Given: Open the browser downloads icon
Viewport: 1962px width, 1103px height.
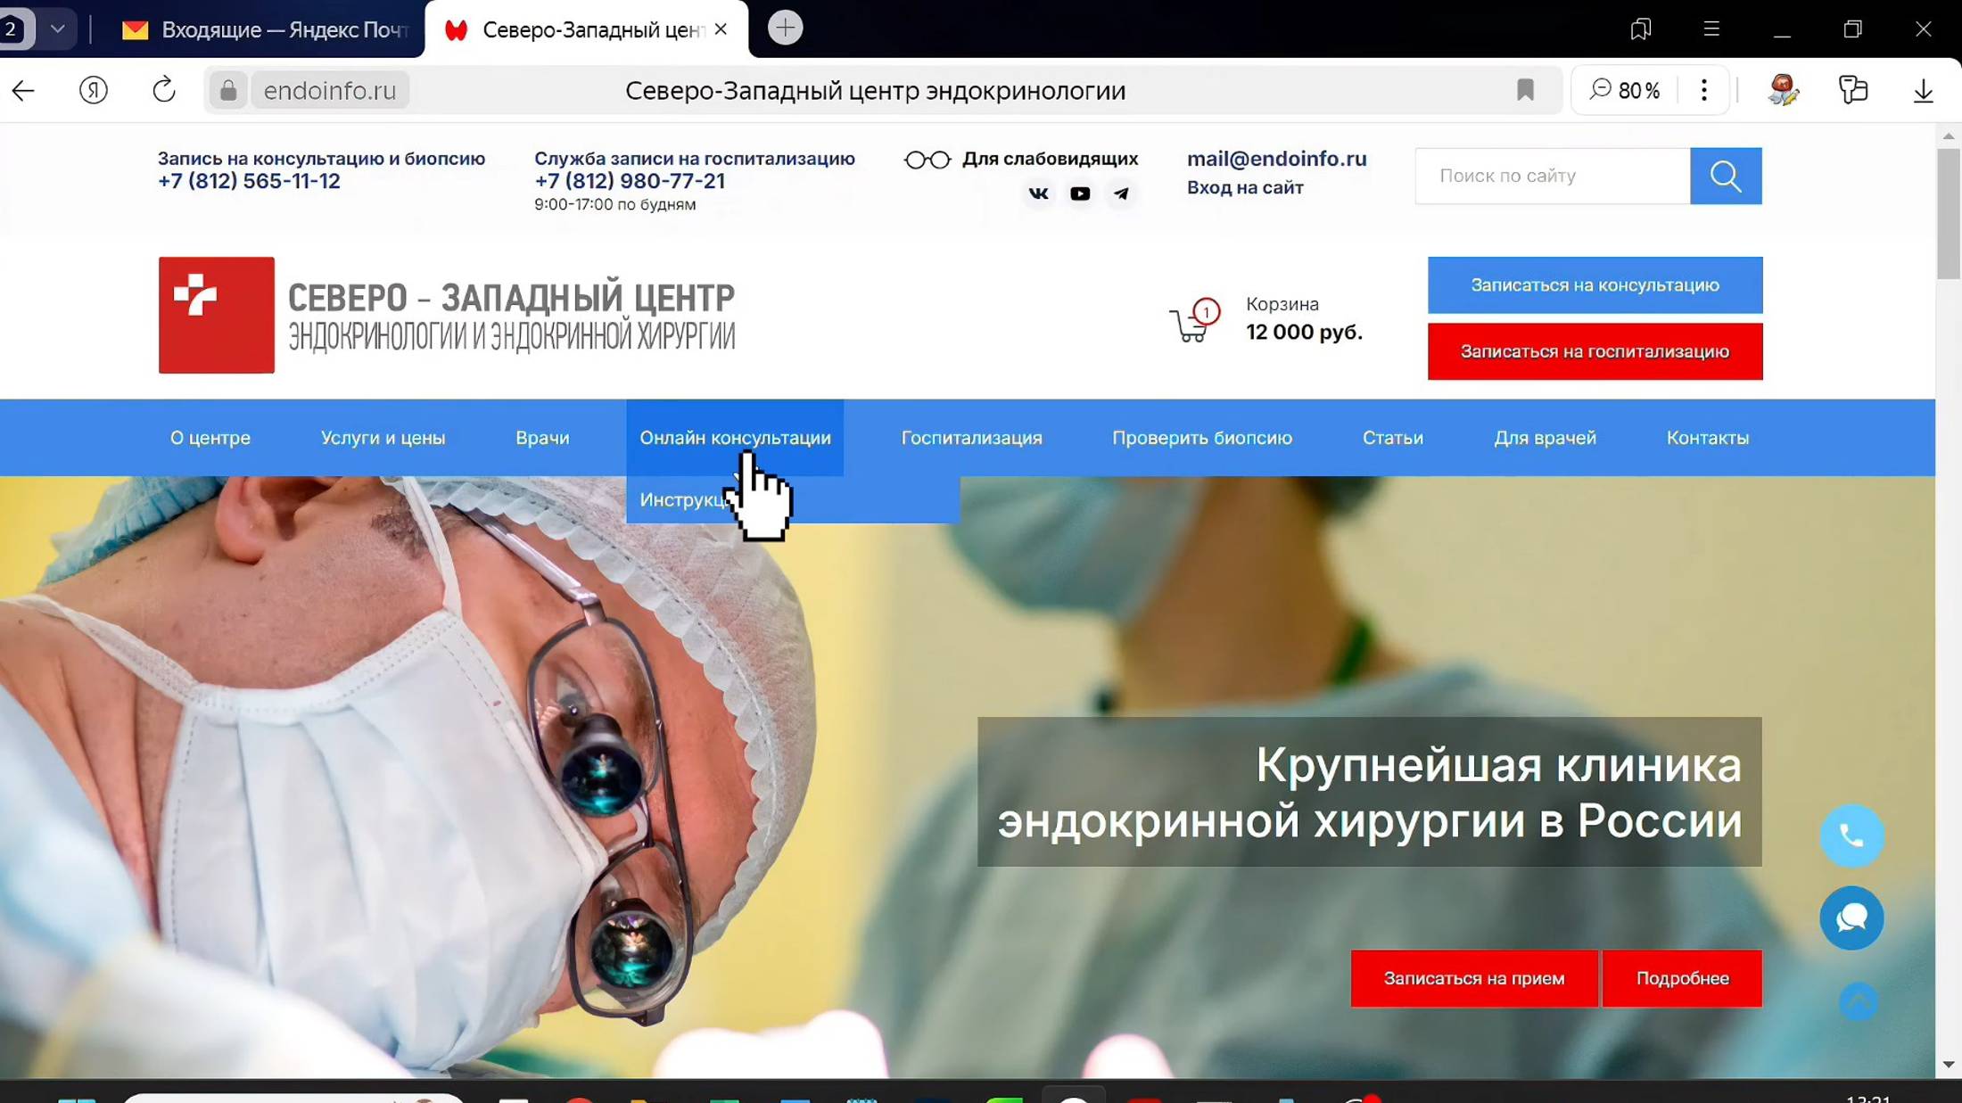Looking at the screenshot, I should [1923, 90].
